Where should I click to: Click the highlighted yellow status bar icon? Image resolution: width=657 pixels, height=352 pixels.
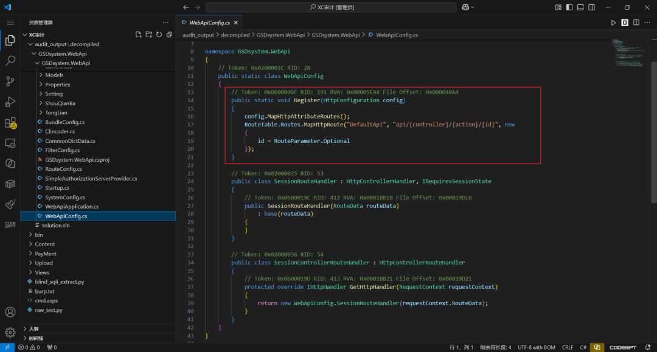597,347
